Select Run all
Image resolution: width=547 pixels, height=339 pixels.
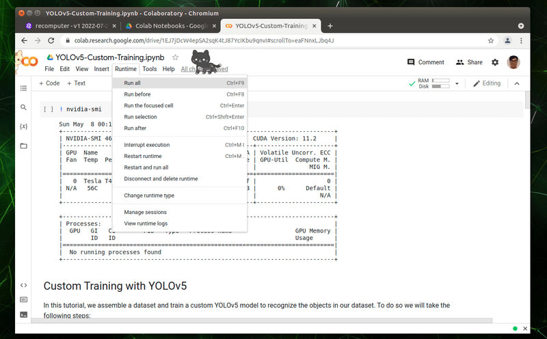pyautogui.click(x=180, y=83)
